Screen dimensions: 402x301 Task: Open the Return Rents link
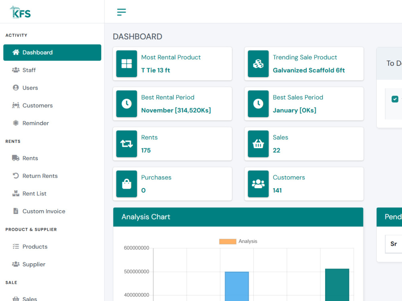pos(52,176)
